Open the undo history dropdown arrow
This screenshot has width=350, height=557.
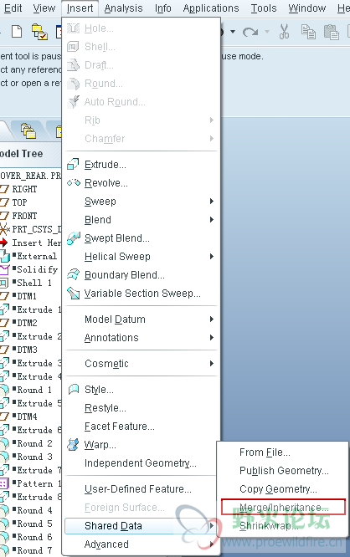[x=233, y=32]
